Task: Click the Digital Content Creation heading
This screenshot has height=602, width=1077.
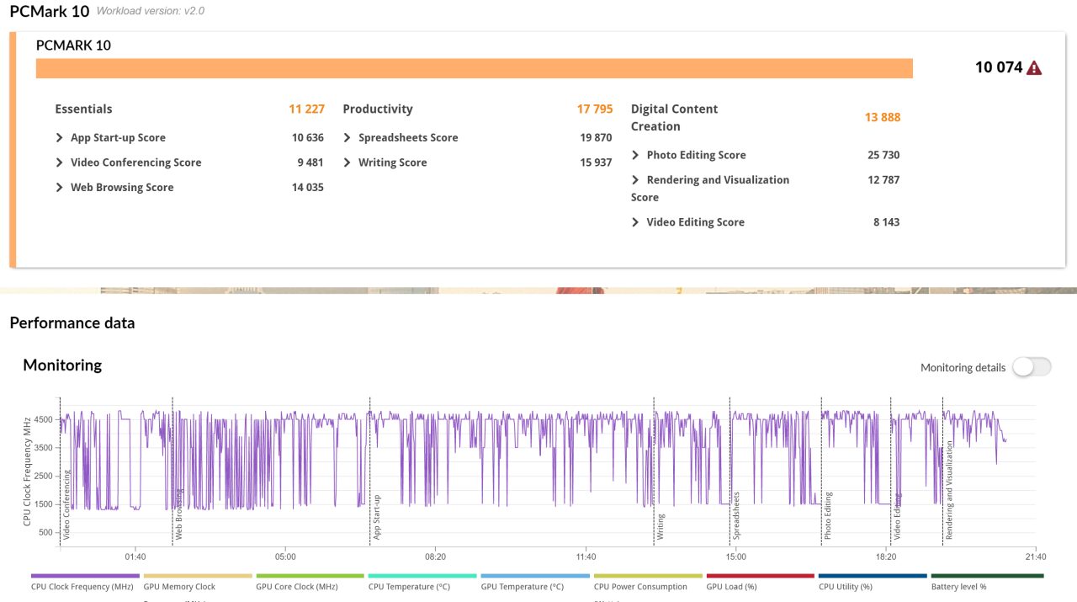Action: [675, 118]
